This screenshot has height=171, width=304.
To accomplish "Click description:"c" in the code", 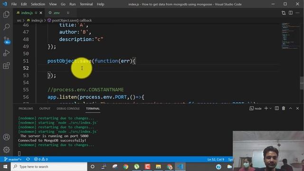I will [81, 39].
